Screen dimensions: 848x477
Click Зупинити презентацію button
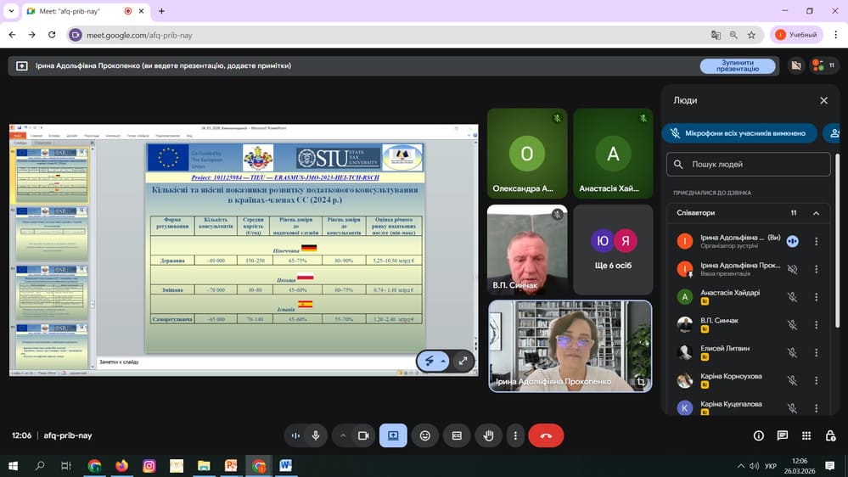(737, 66)
